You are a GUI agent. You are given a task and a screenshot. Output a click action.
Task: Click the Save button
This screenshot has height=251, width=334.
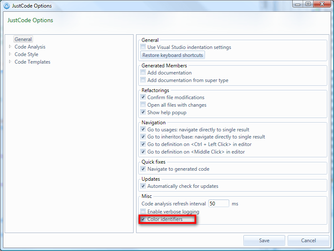click(264, 241)
